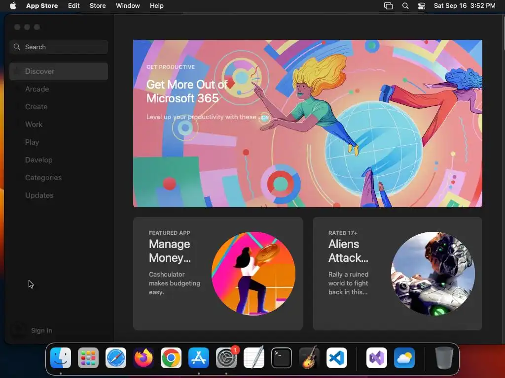505x378 pixels.
Task: Click the App Store dock icon
Action: tap(199, 358)
